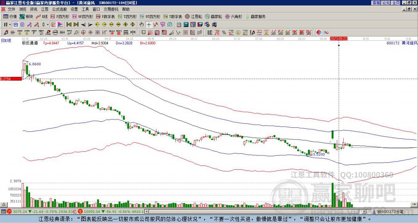Click the percent % tool icon

point(224,33)
